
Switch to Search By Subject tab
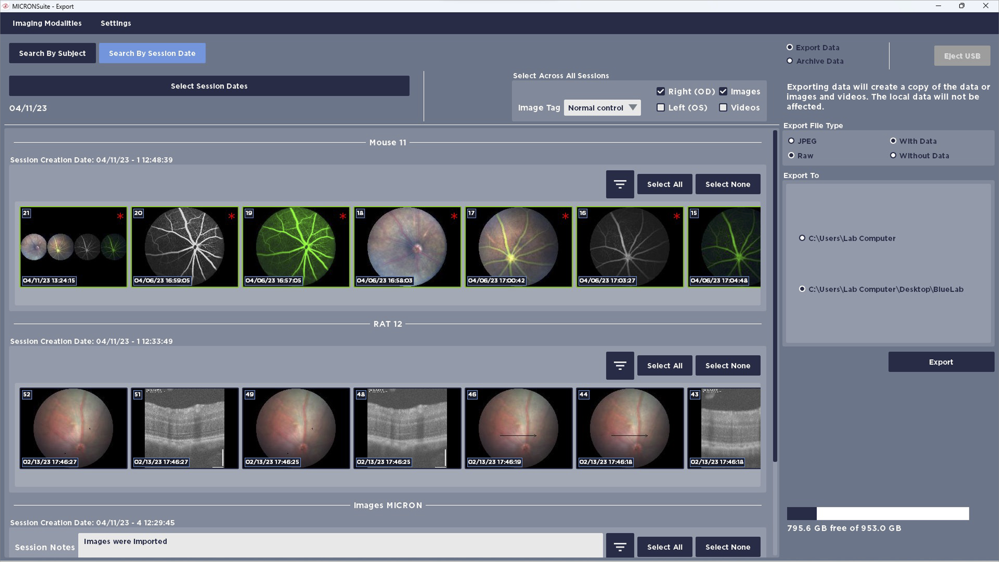pyautogui.click(x=52, y=53)
